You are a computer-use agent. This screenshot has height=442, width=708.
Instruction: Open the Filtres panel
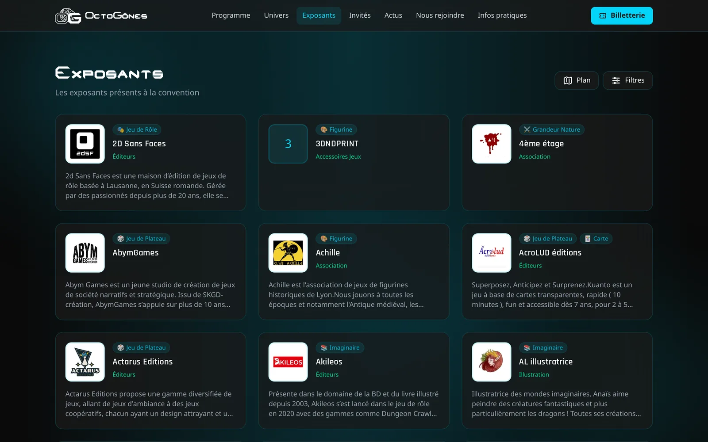pyautogui.click(x=627, y=80)
